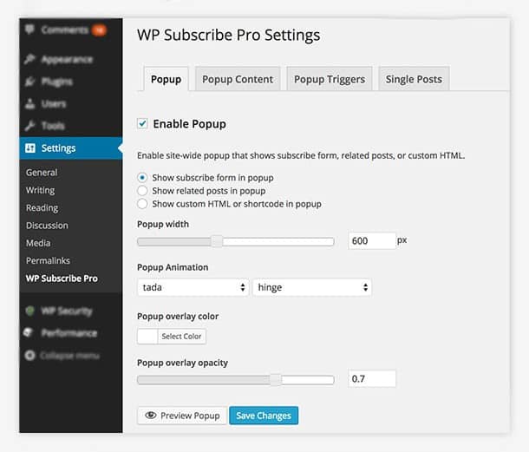Open the 'hinge' animation dropdown
529x452 pixels.
312,287
